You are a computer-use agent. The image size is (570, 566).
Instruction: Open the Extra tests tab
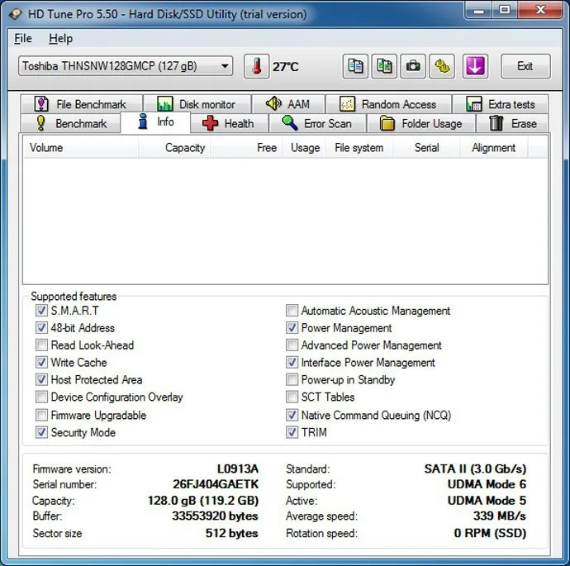[x=501, y=104]
